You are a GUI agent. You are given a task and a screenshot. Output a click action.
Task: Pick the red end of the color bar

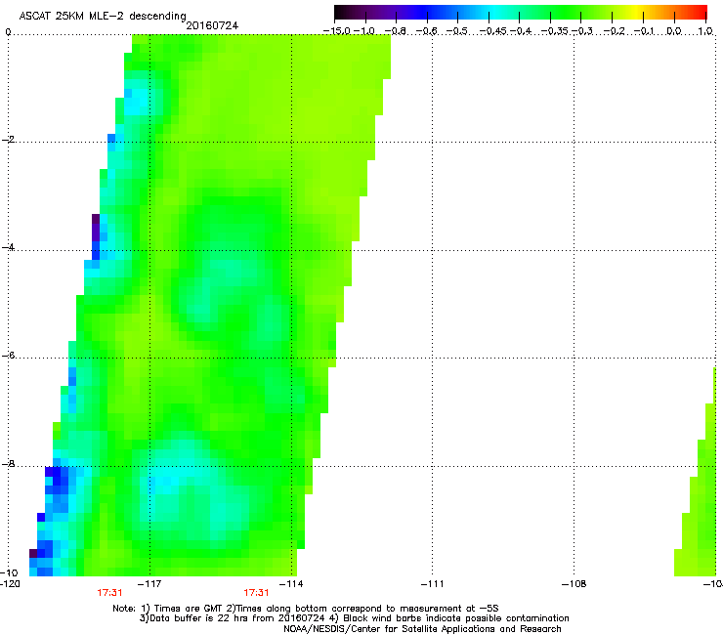pyautogui.click(x=701, y=12)
